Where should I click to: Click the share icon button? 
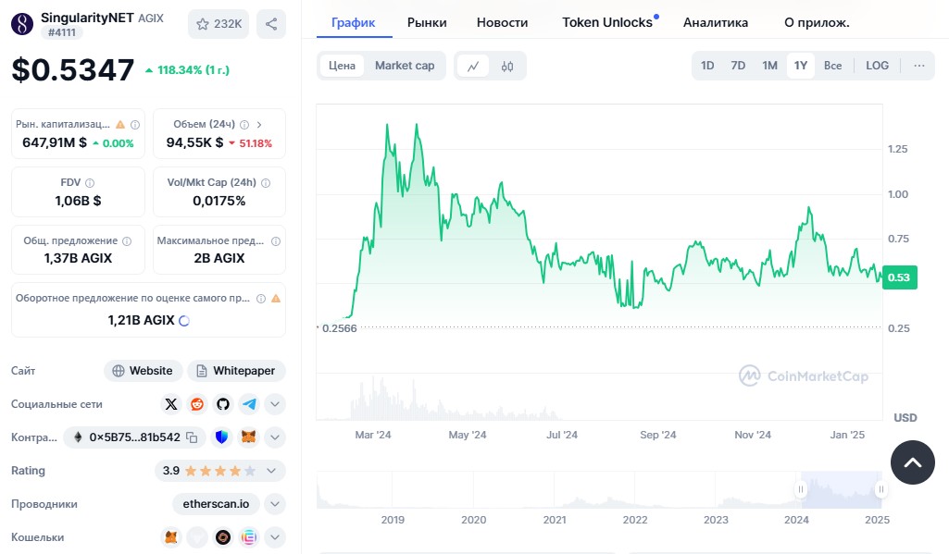(x=270, y=24)
